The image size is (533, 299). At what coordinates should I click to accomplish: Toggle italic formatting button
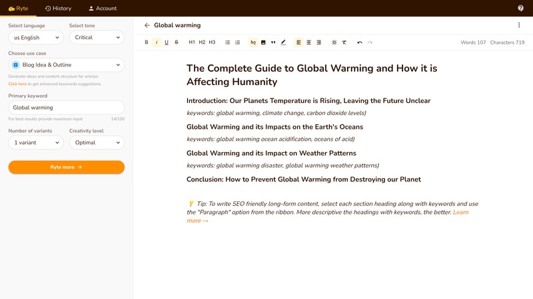click(157, 43)
